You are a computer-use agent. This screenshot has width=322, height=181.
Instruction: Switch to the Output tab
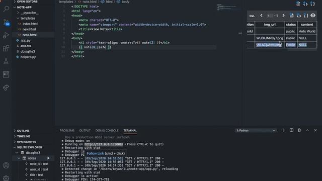pyautogui.click(x=85, y=131)
